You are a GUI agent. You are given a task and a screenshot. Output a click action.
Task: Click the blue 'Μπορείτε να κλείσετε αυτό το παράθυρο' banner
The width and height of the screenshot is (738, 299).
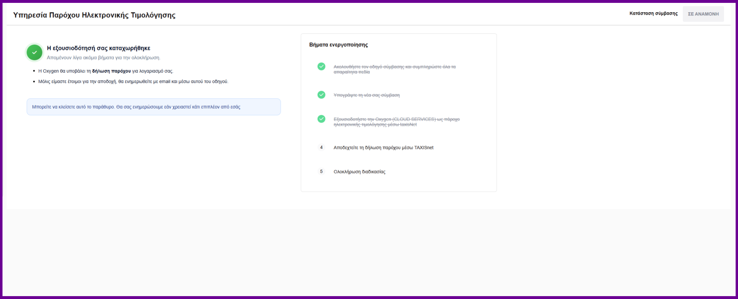[x=154, y=107]
